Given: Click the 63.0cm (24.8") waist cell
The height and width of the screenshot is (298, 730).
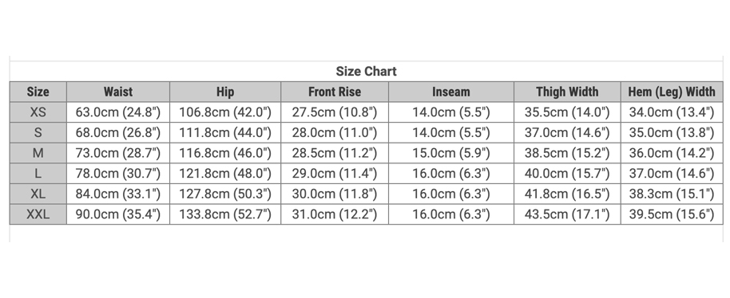Looking at the screenshot, I should (118, 112).
